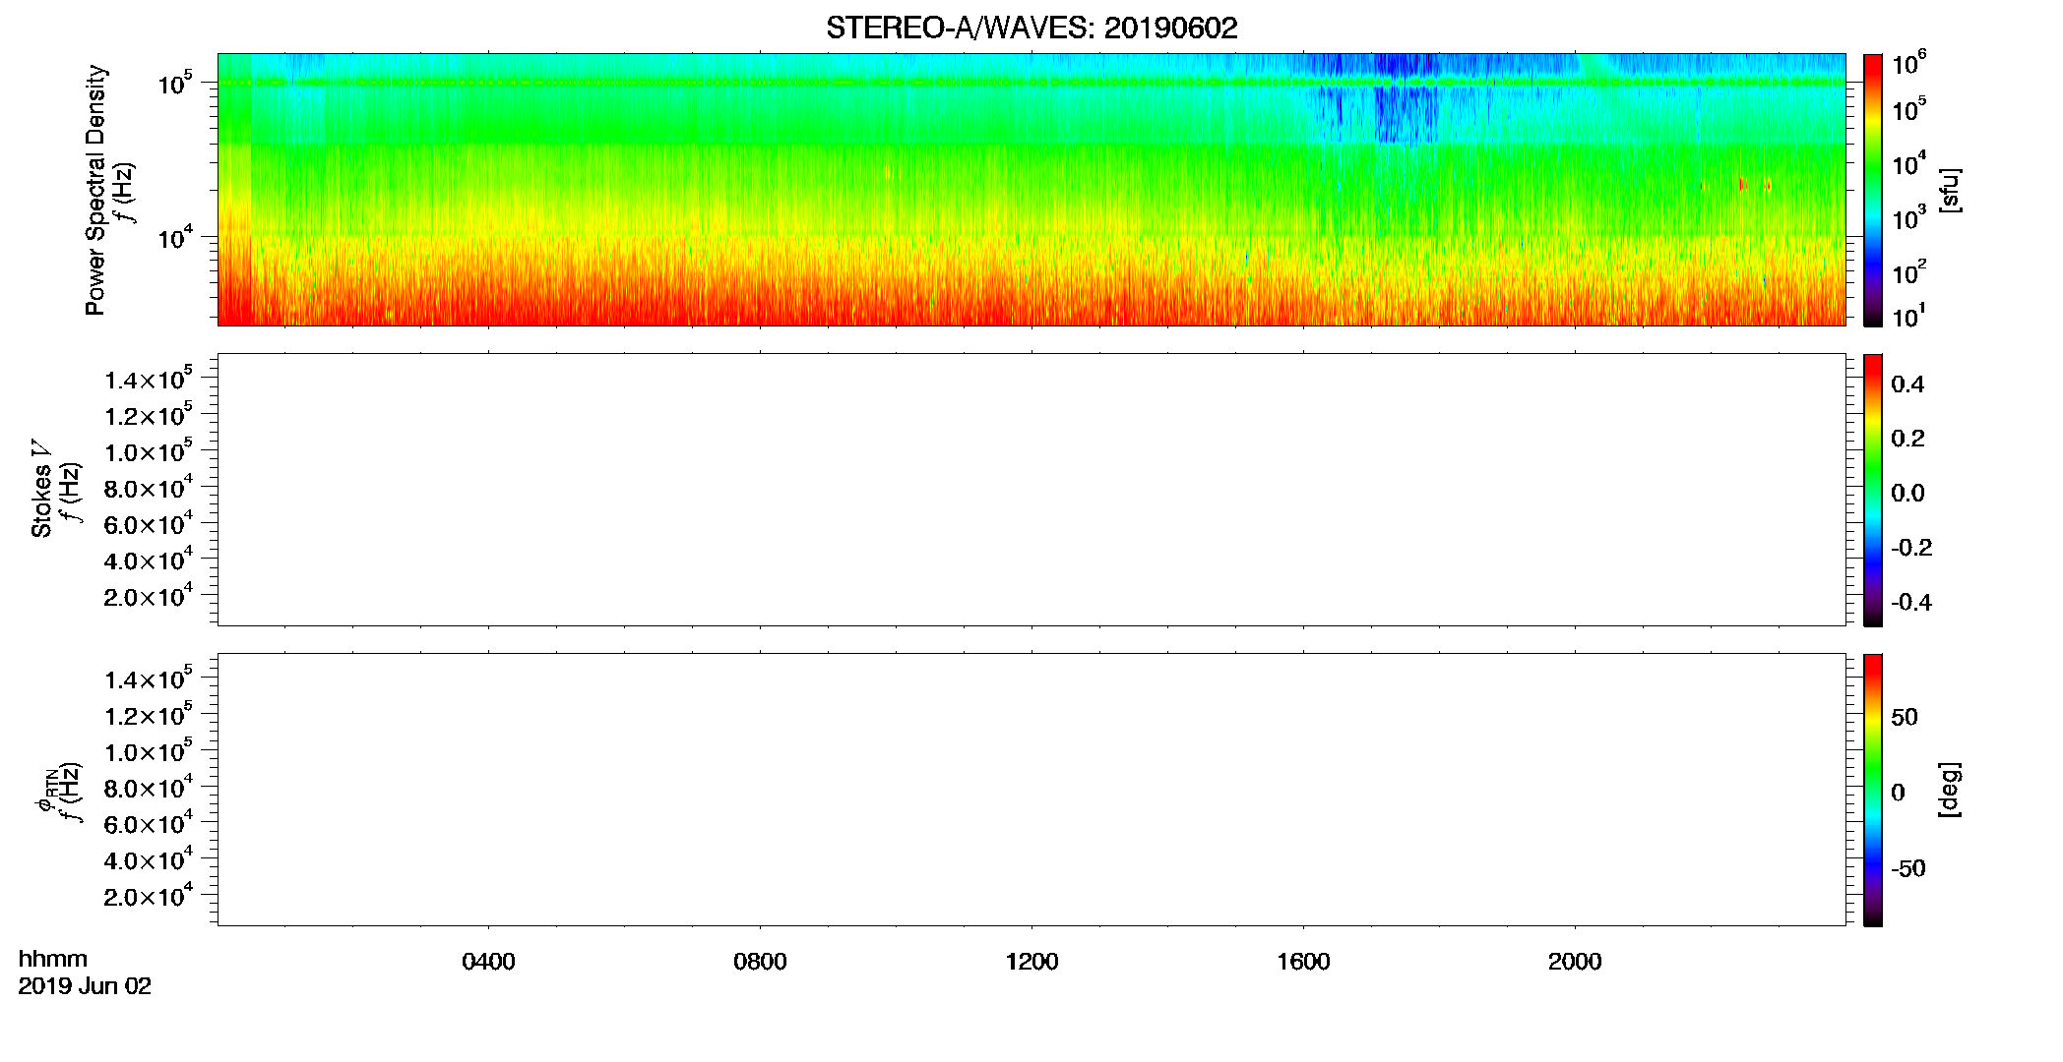Select the φ RTN axis label
The image size is (2063, 1062).
(x=45, y=790)
